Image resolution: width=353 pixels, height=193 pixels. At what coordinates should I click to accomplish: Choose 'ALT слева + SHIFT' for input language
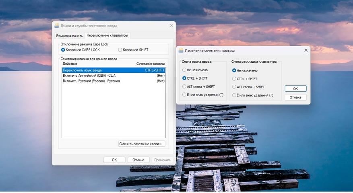(x=184, y=86)
